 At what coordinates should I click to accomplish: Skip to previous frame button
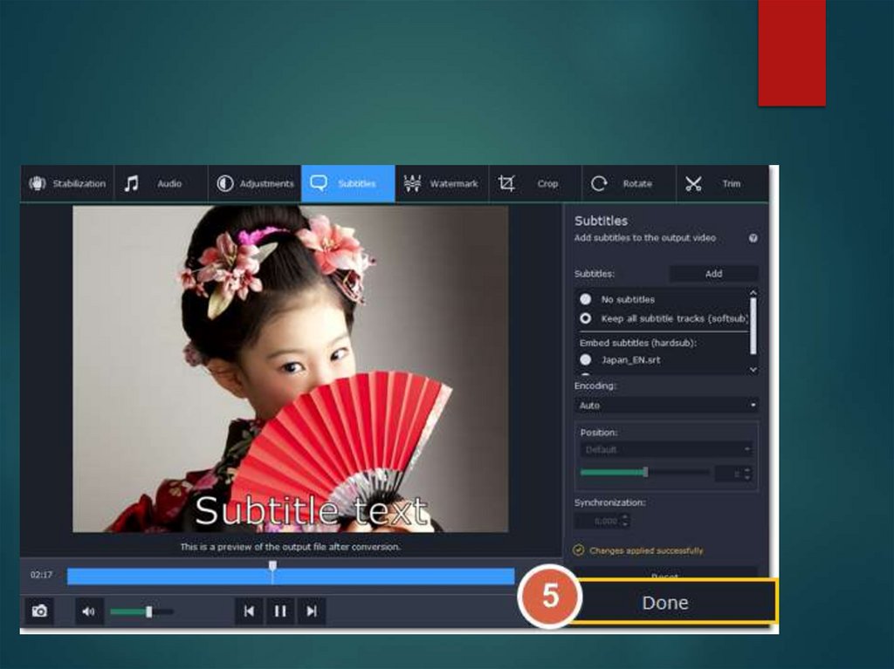point(249,611)
